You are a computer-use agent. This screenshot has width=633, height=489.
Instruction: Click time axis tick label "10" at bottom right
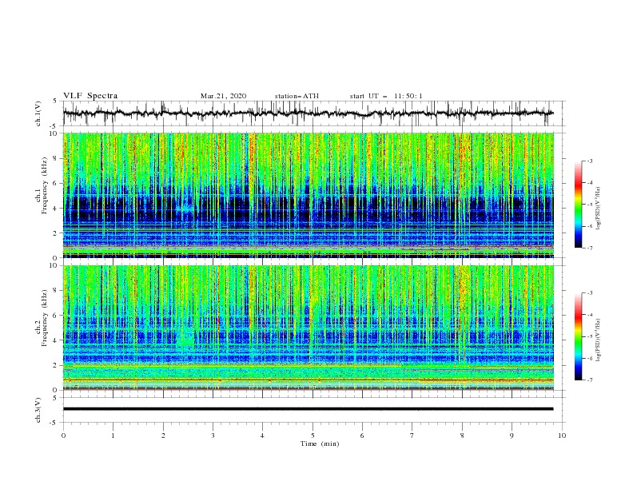pyautogui.click(x=562, y=435)
